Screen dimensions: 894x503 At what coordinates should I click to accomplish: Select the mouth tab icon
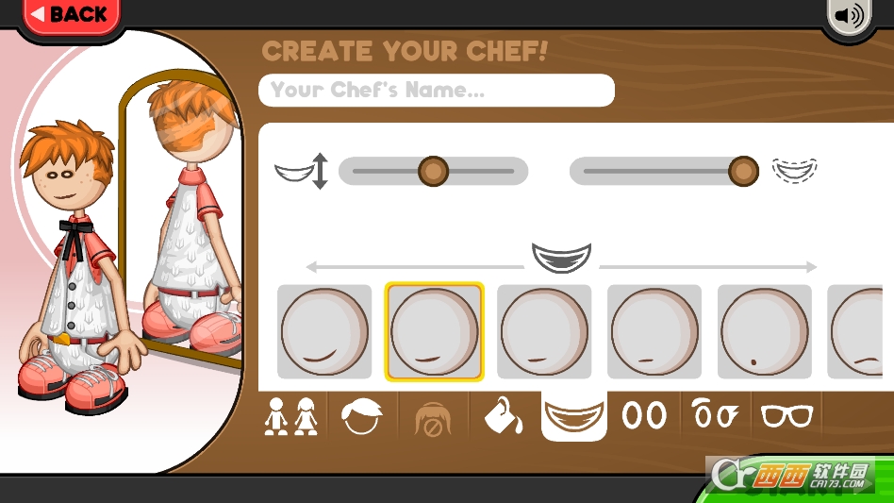(573, 416)
